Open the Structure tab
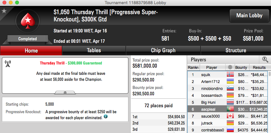271x133 pixels. pos(236,51)
